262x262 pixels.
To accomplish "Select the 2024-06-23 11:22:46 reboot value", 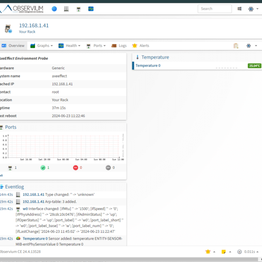I will [x=69, y=116].
